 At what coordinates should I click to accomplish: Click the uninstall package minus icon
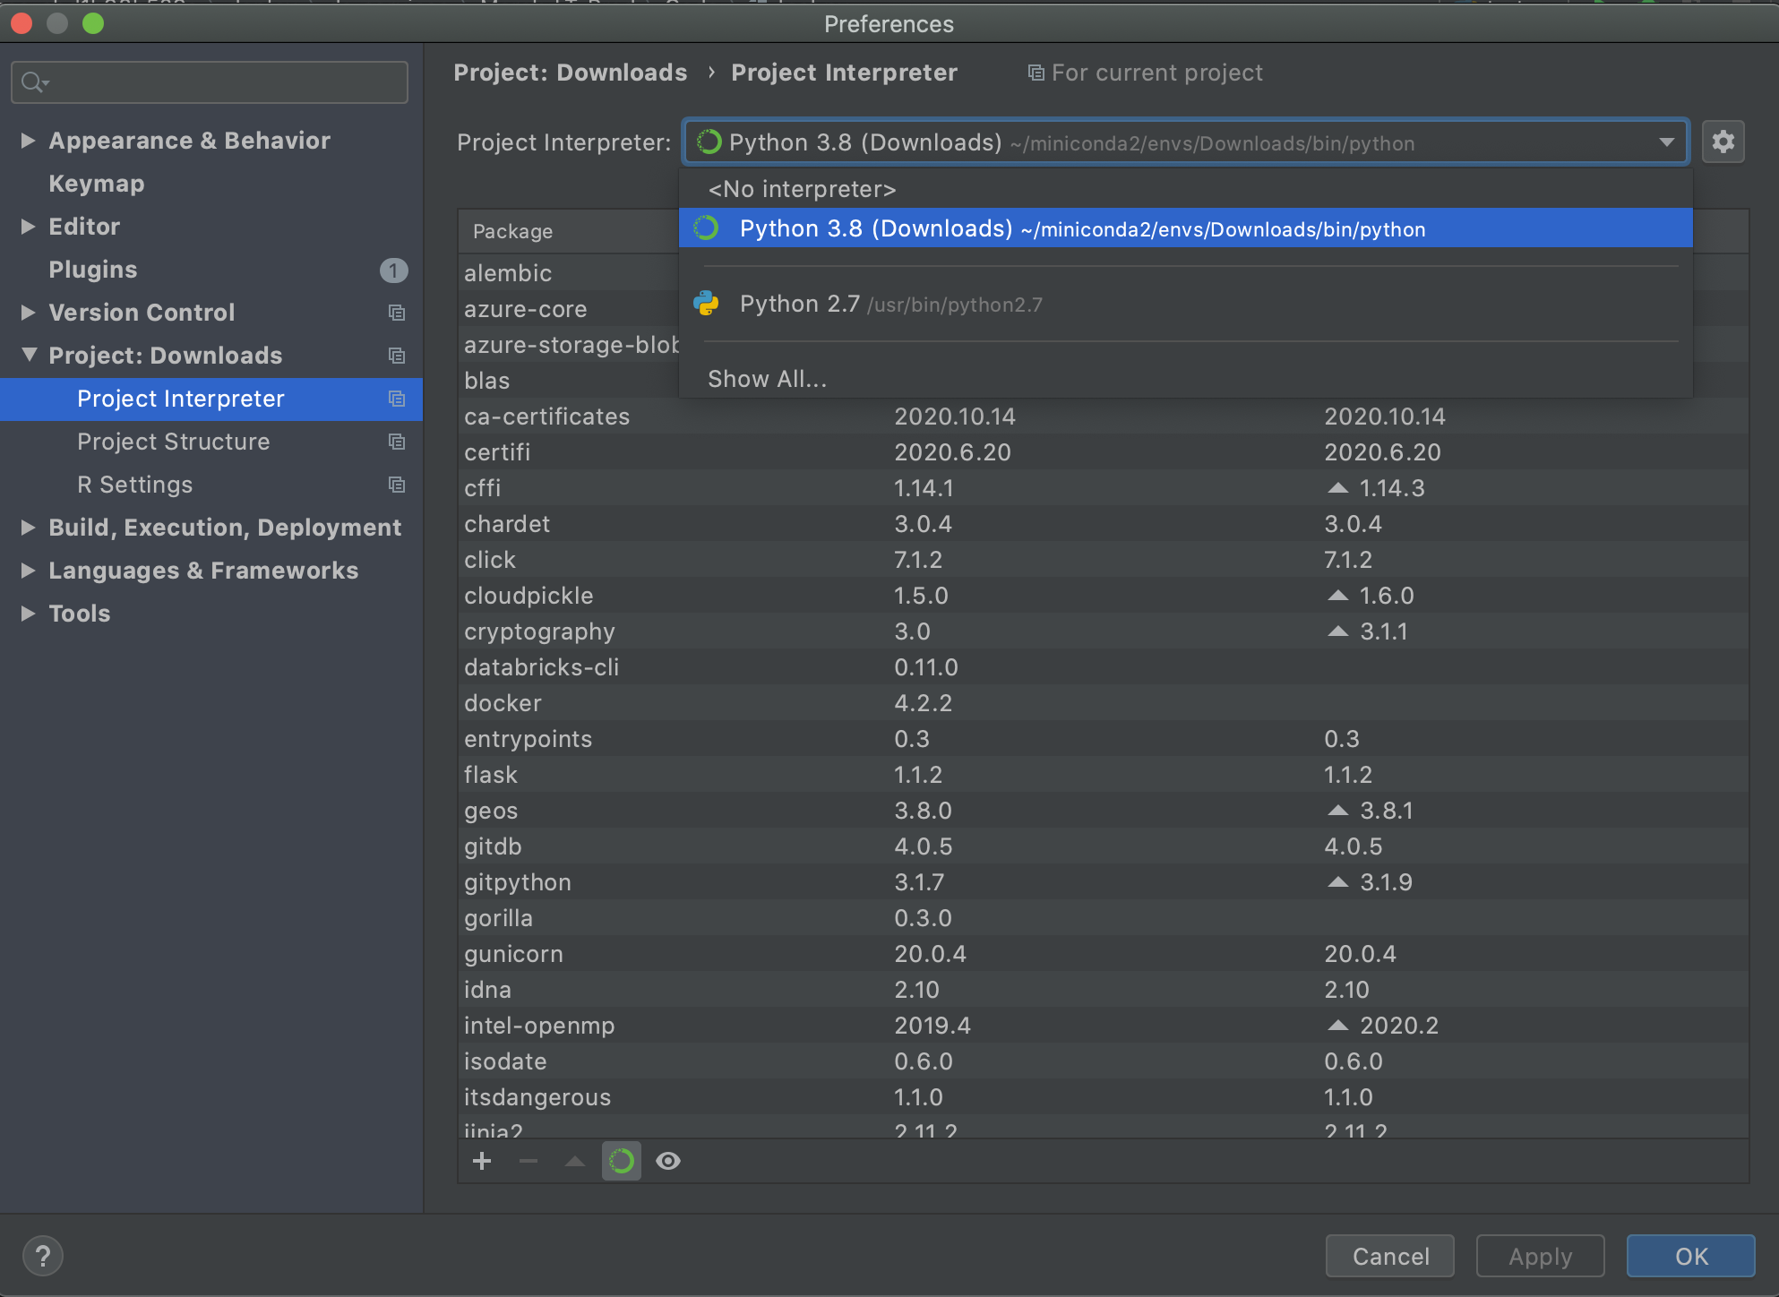pyautogui.click(x=529, y=1161)
